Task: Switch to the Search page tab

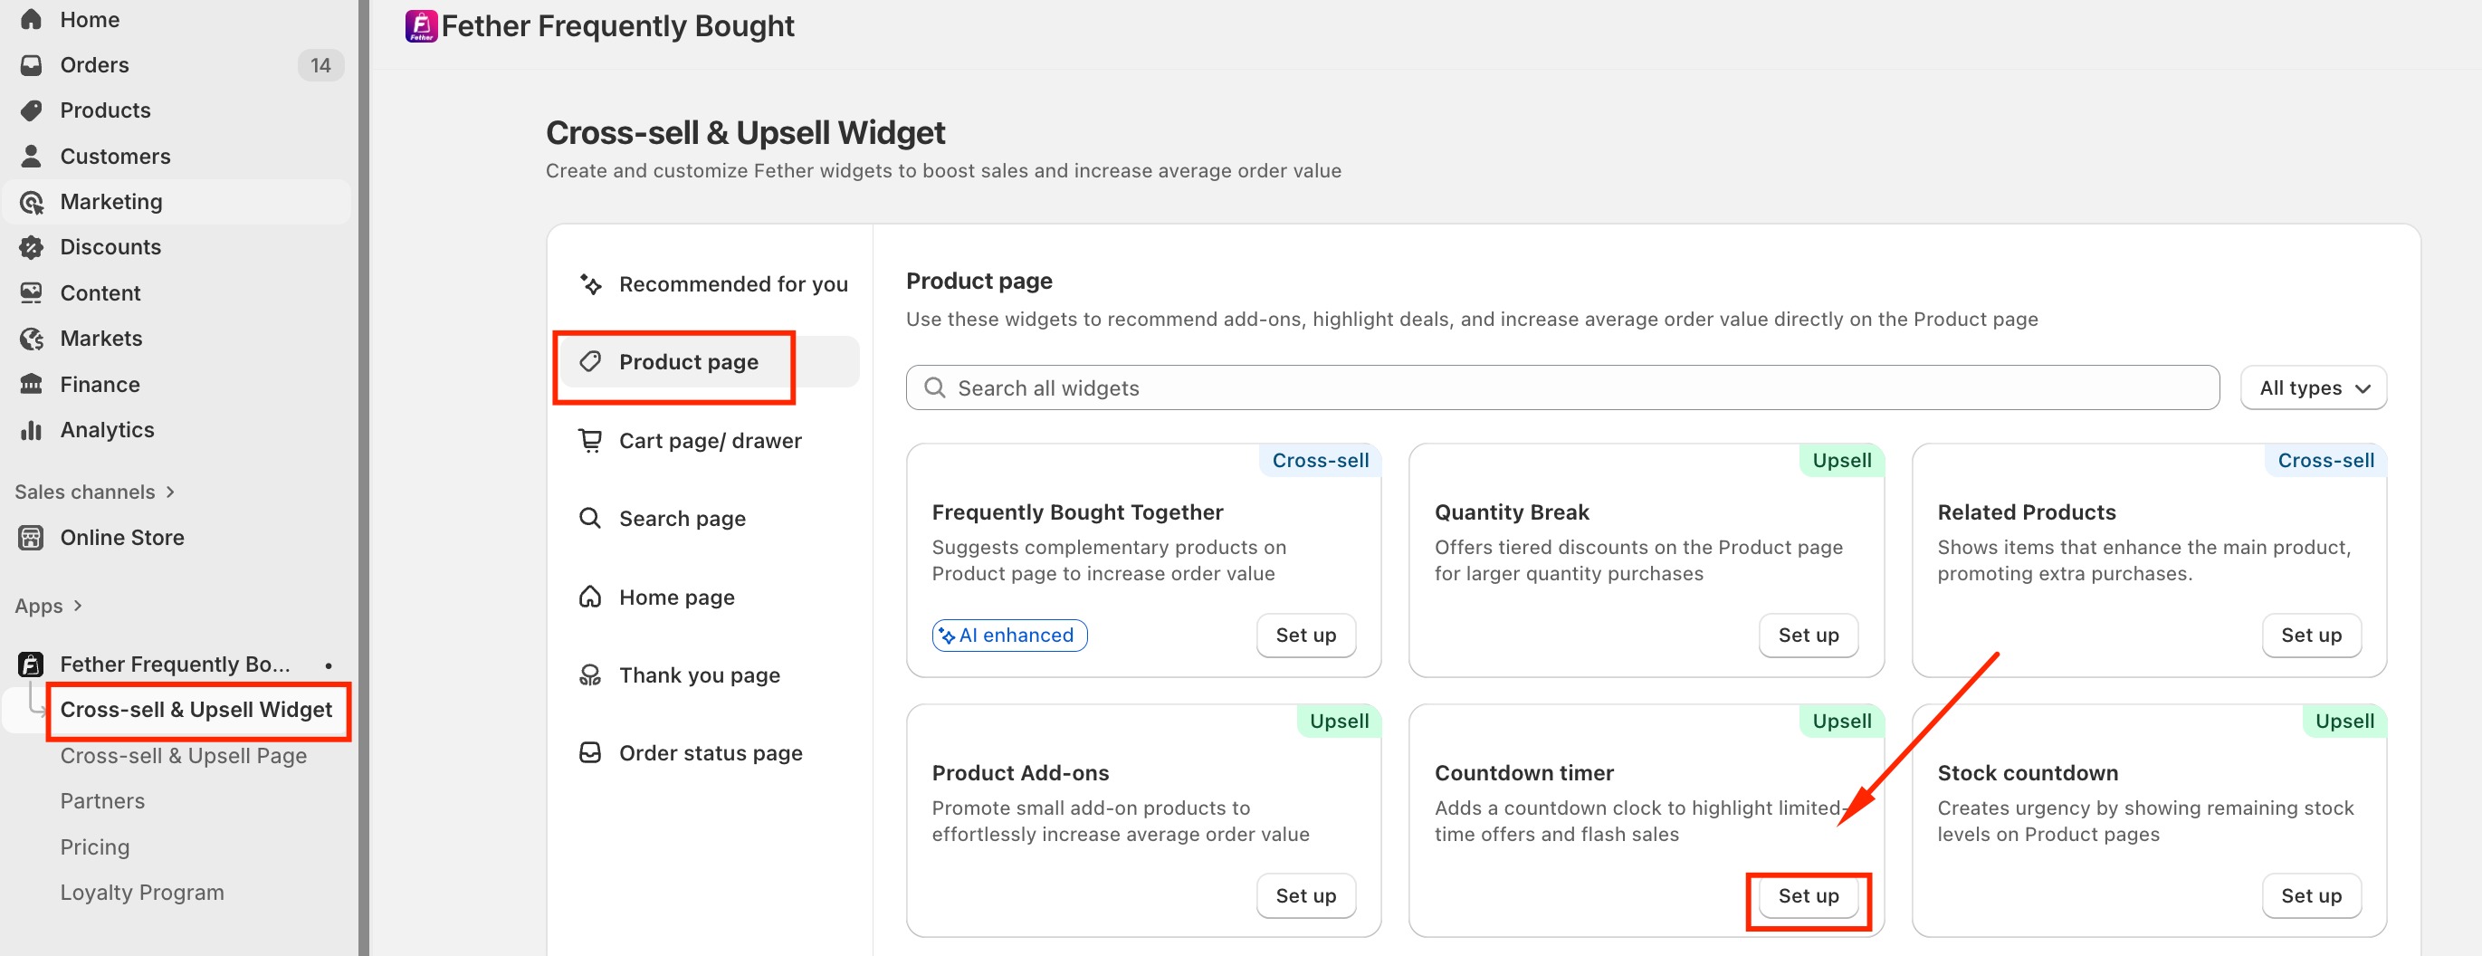Action: [x=711, y=519]
